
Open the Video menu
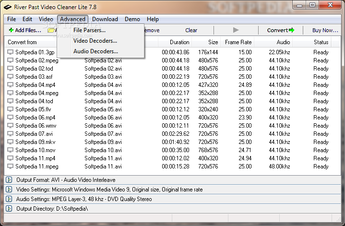tap(46, 19)
